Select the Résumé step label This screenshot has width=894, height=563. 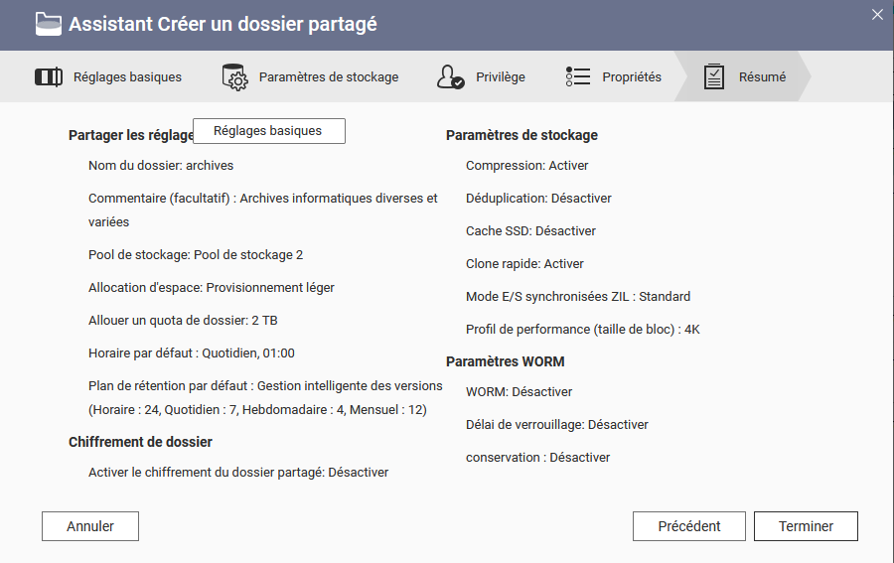coord(762,76)
